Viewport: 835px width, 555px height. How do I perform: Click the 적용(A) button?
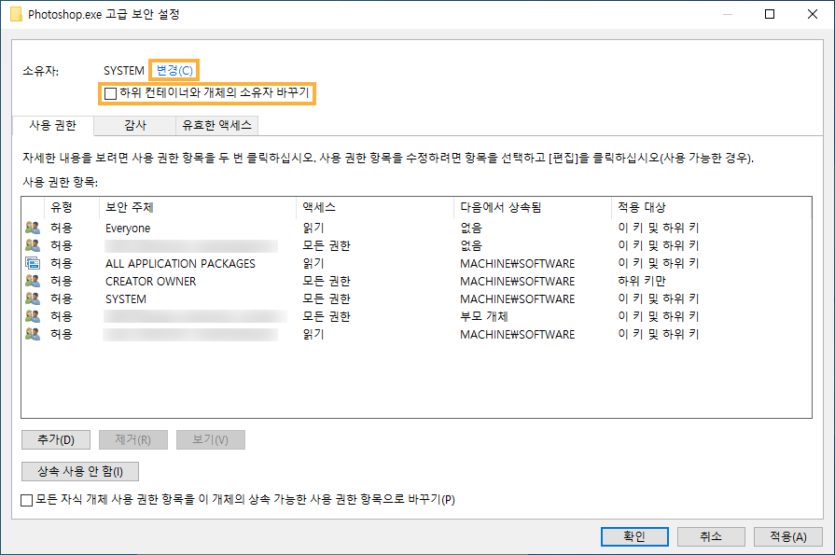click(787, 536)
